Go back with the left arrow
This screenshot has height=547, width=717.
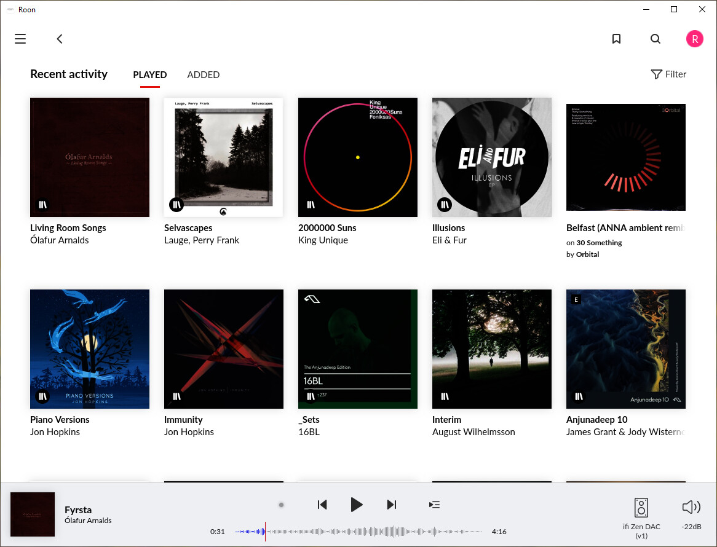coord(60,39)
